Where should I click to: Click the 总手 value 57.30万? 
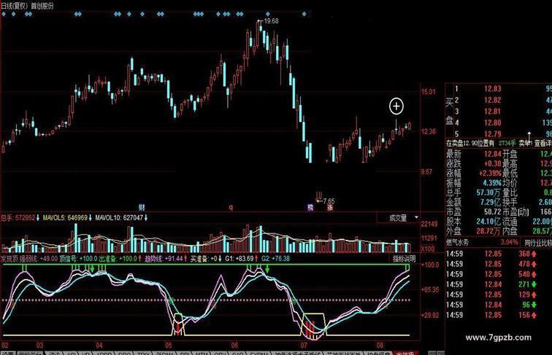click(x=488, y=192)
